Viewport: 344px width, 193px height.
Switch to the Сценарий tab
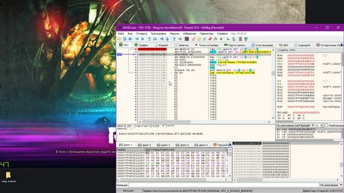[302, 45]
